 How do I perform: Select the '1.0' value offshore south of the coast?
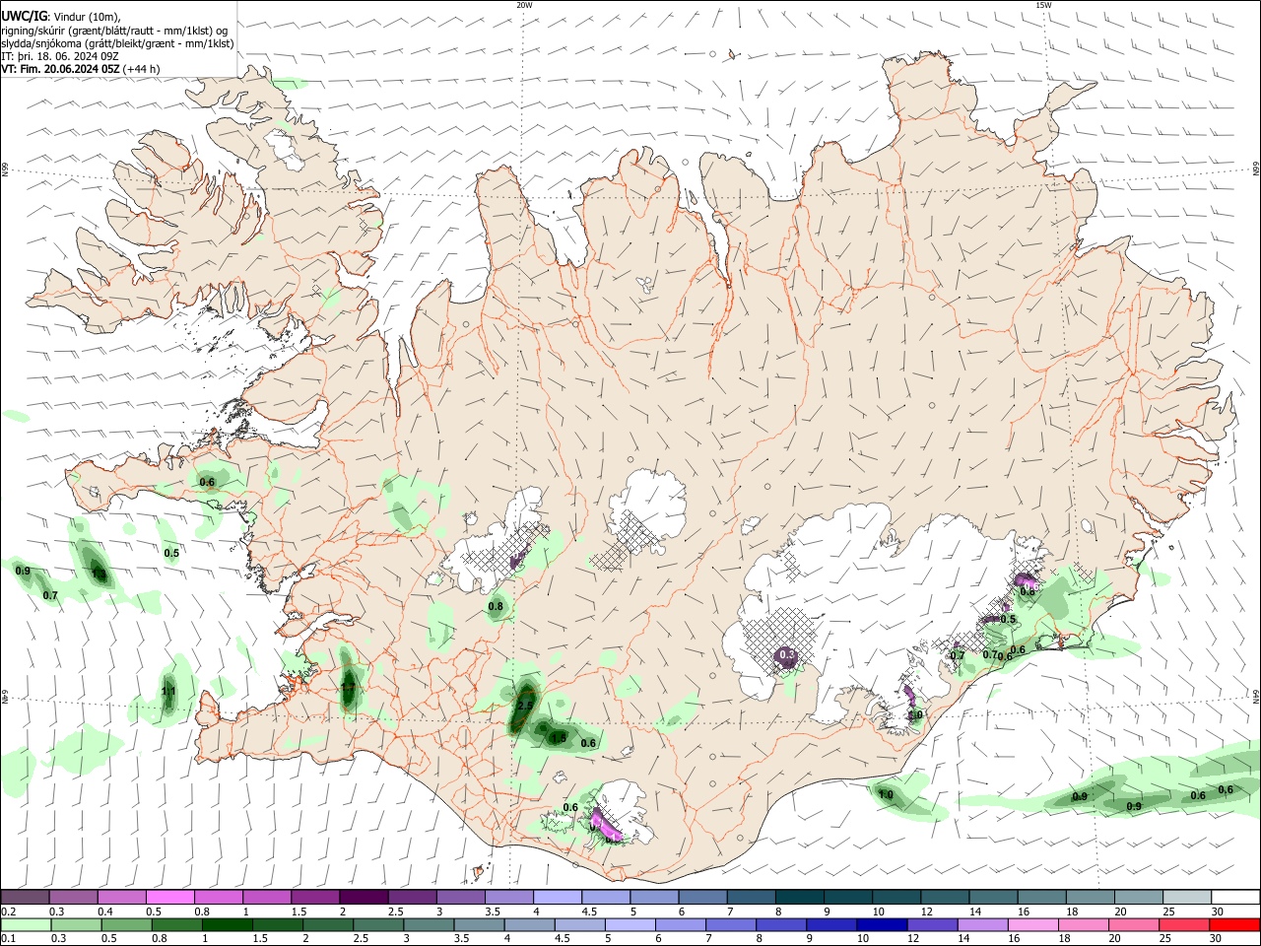[886, 794]
